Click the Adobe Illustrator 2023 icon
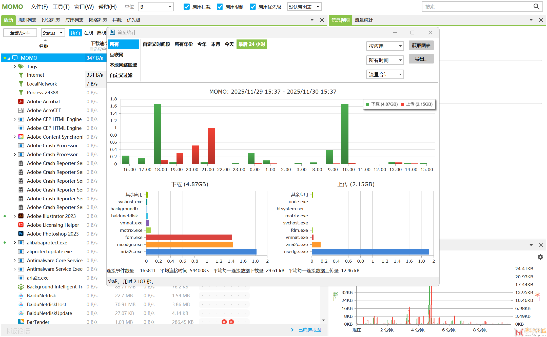547x337 pixels. pos(21,216)
